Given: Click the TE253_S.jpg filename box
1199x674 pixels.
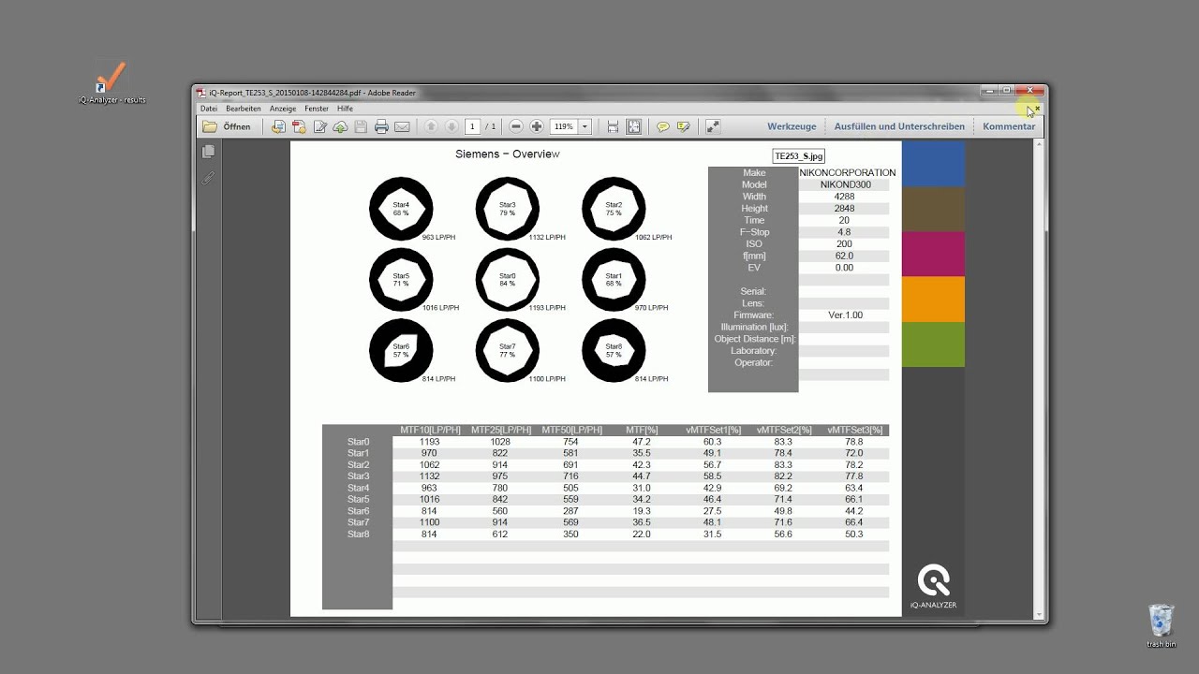Looking at the screenshot, I should tap(798, 156).
